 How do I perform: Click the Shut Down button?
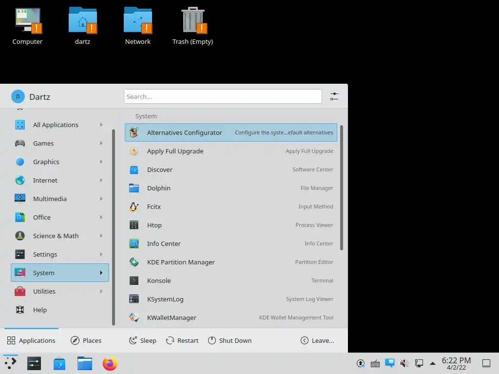click(x=230, y=340)
